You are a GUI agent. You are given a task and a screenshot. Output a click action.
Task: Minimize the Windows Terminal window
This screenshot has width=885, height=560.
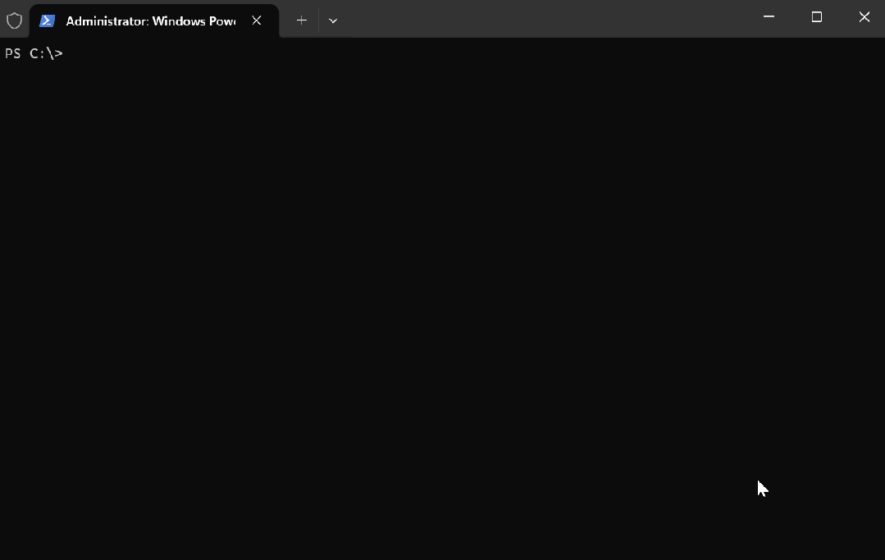click(x=769, y=17)
